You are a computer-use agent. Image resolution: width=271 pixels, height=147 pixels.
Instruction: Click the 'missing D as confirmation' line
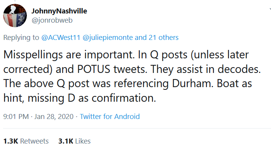[x=92, y=98]
